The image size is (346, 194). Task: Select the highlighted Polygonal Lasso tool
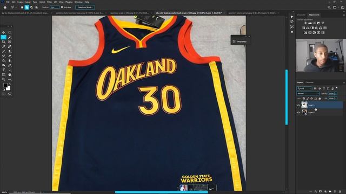[4, 37]
